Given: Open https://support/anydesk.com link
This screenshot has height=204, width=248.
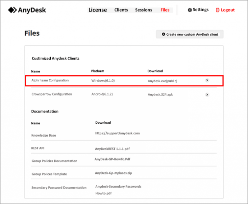Looking at the screenshot, I should point(118,133).
